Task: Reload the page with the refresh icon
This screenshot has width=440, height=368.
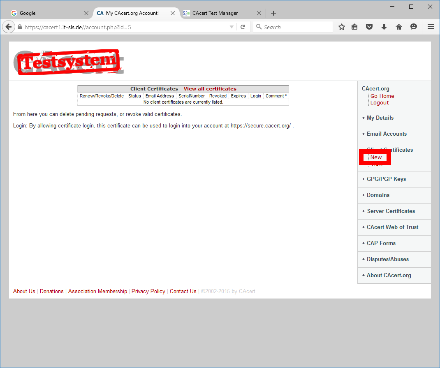Action: [243, 27]
